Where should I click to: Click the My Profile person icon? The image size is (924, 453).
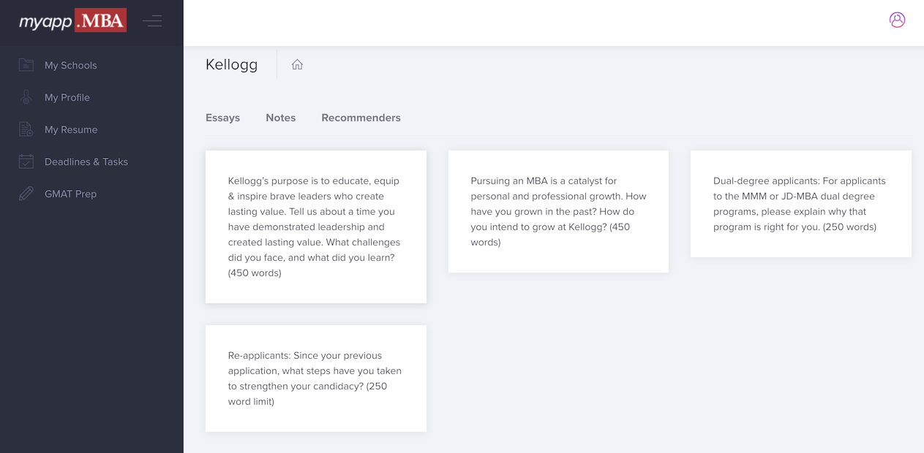pos(26,97)
